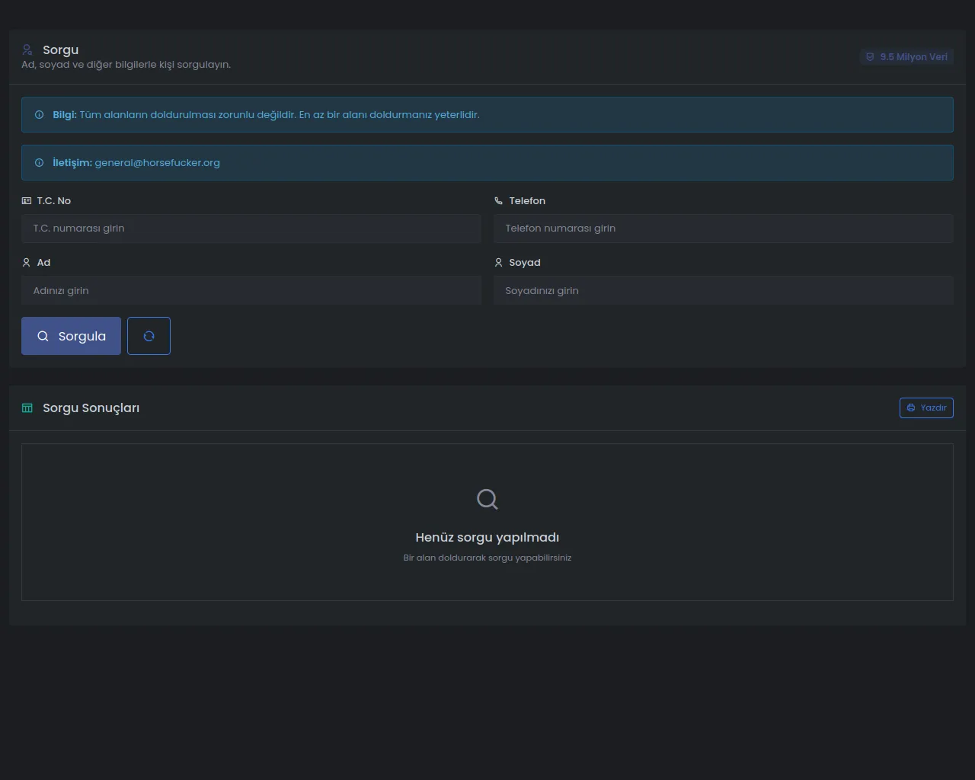Image resolution: width=975 pixels, height=780 pixels.
Task: Click the Sorgu Sonuçları section title
Action: [91, 408]
